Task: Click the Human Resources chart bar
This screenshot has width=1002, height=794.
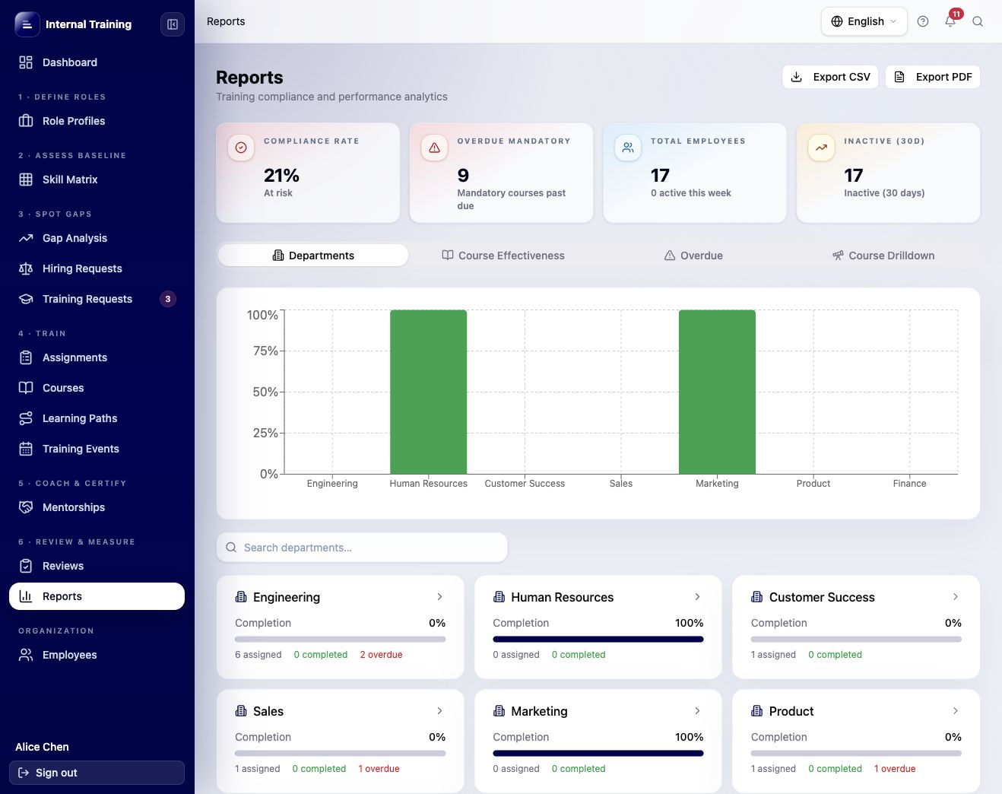Action: point(429,392)
